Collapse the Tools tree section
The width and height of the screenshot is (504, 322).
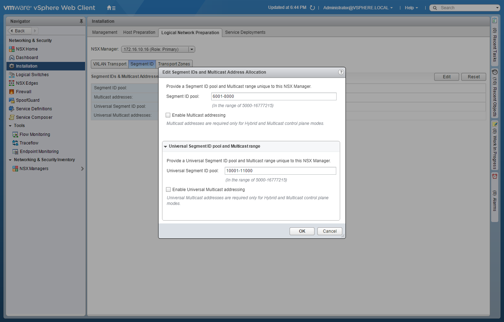click(10, 126)
